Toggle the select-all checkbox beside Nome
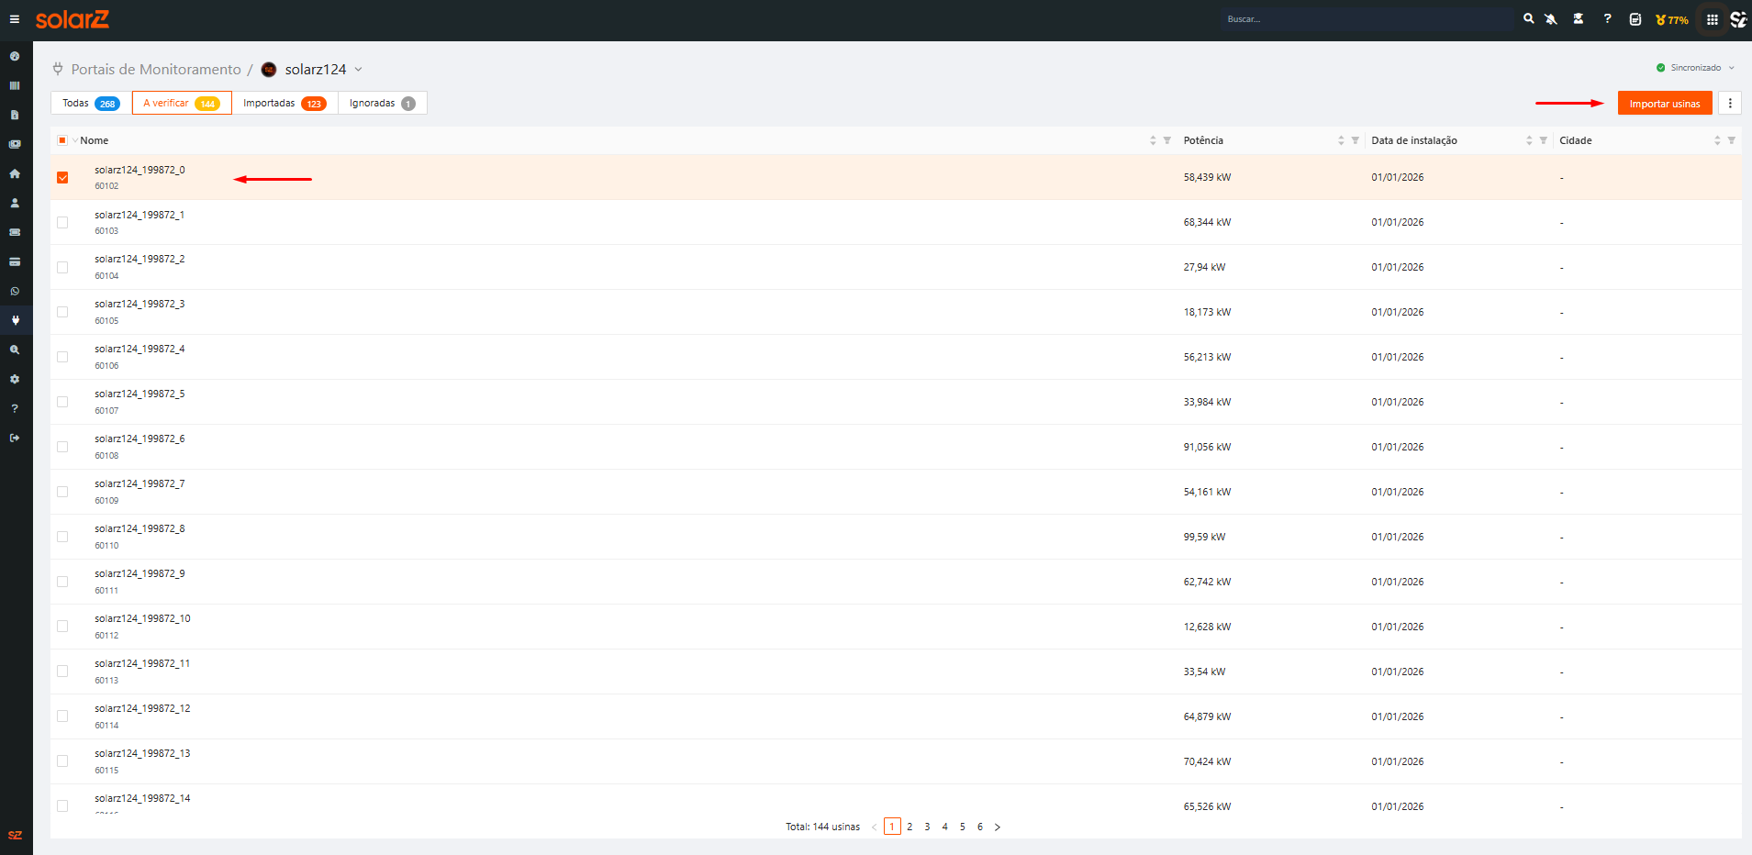Screen dimensions: 1752x855 pyautogui.click(x=62, y=140)
